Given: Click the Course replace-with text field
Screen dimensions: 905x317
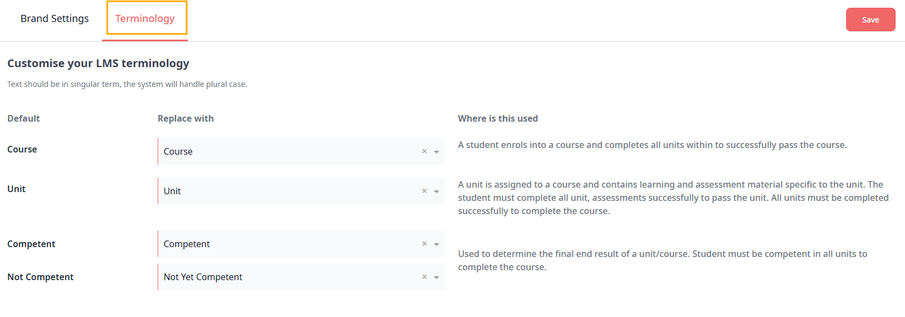Looking at the screenshot, I should [287, 151].
